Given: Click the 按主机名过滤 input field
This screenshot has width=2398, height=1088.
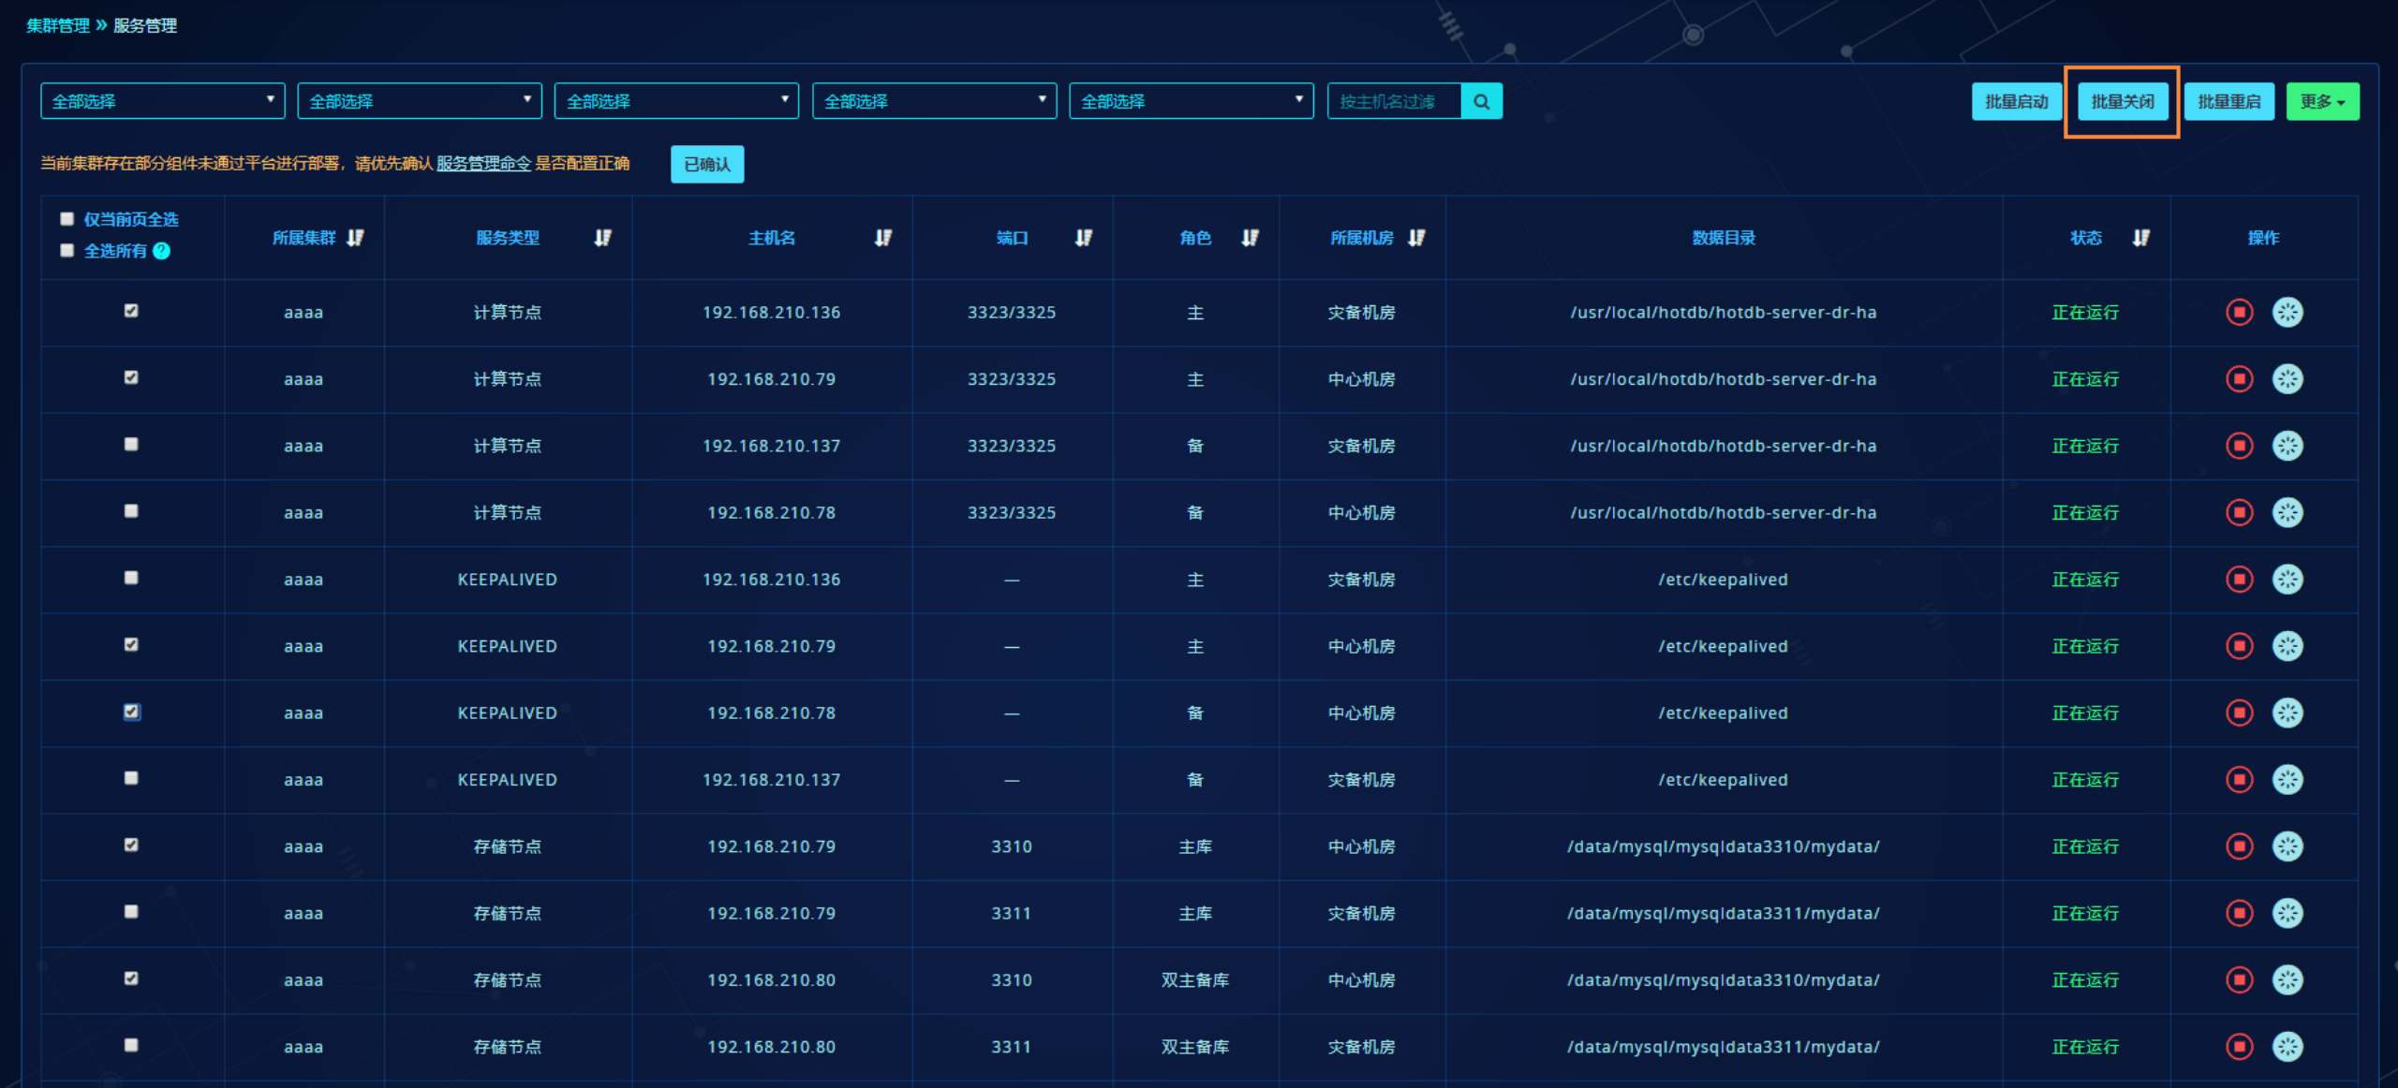Looking at the screenshot, I should pyautogui.click(x=1394, y=101).
